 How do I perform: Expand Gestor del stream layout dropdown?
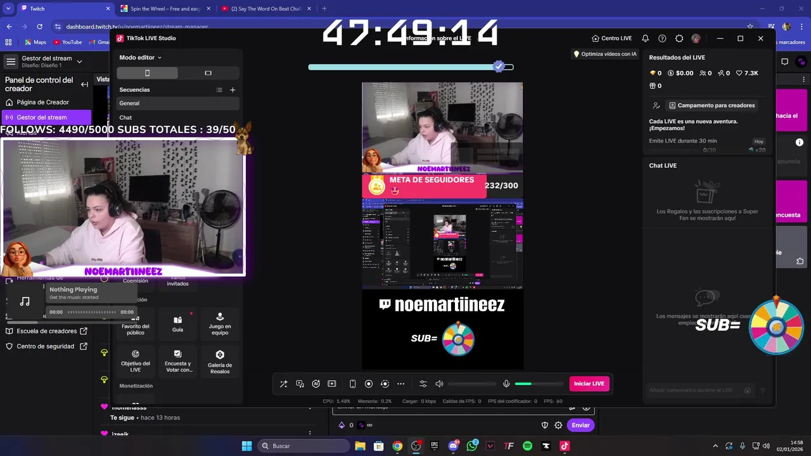pyautogui.click(x=79, y=61)
